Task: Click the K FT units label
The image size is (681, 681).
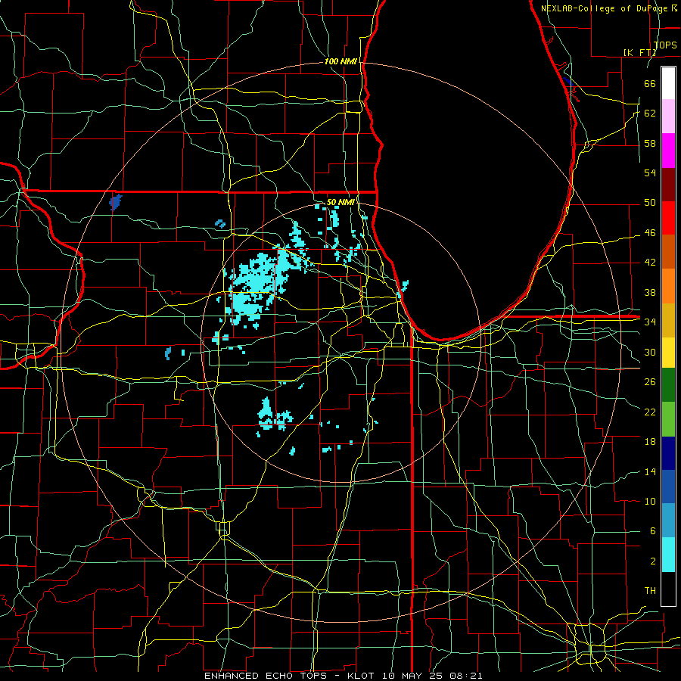Action: tap(639, 52)
